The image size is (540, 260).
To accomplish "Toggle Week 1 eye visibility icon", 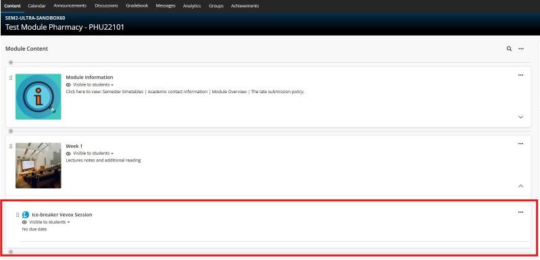I will tap(68, 153).
